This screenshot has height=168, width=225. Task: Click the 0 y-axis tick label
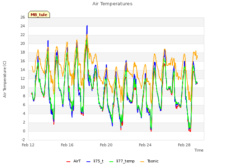(x=24, y=131)
